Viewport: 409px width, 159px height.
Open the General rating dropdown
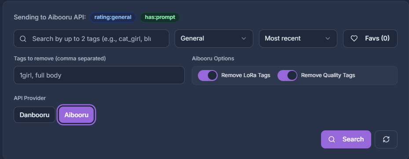(214, 39)
